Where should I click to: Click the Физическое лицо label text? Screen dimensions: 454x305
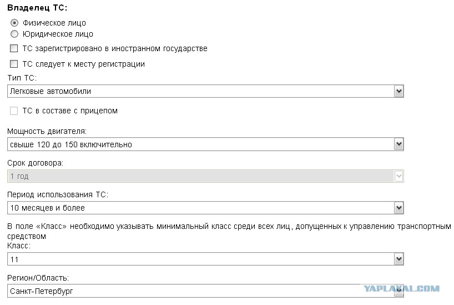(54, 23)
